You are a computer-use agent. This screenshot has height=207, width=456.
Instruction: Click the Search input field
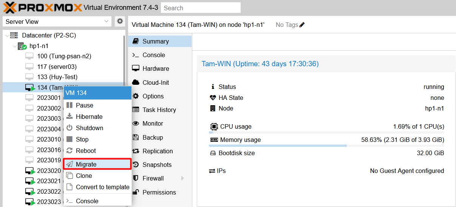click(201, 8)
